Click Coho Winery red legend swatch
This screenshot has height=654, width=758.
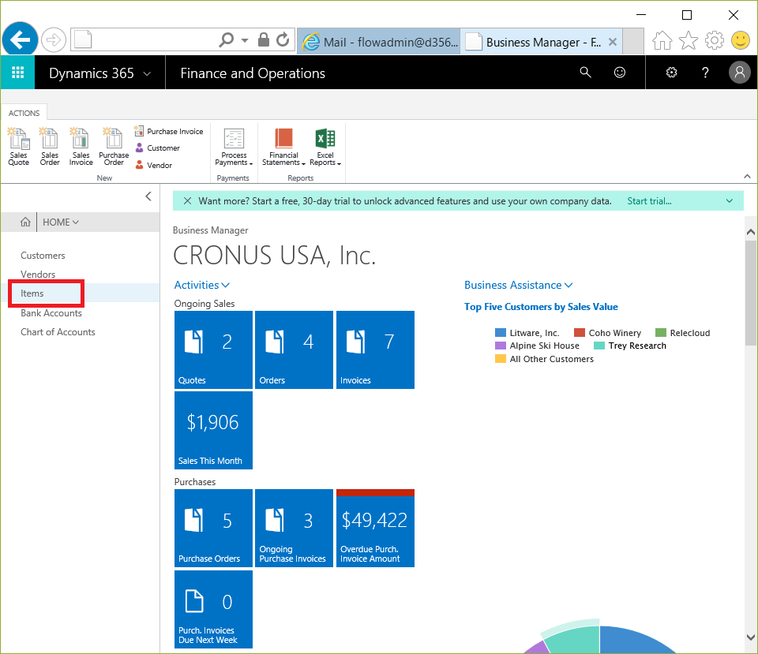click(579, 332)
